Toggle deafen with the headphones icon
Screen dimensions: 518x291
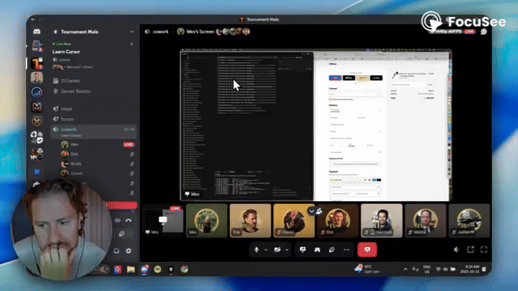point(117,251)
